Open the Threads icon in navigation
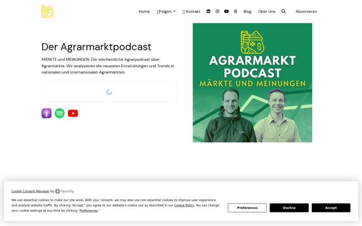Image resolution: width=362 pixels, height=226 pixels. click(x=235, y=11)
